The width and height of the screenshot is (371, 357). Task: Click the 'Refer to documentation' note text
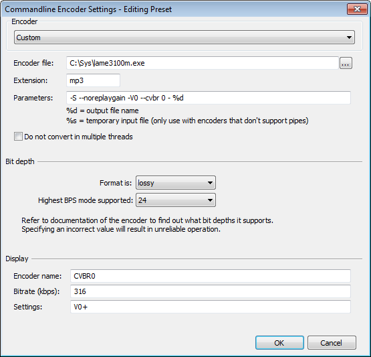[x=147, y=225]
